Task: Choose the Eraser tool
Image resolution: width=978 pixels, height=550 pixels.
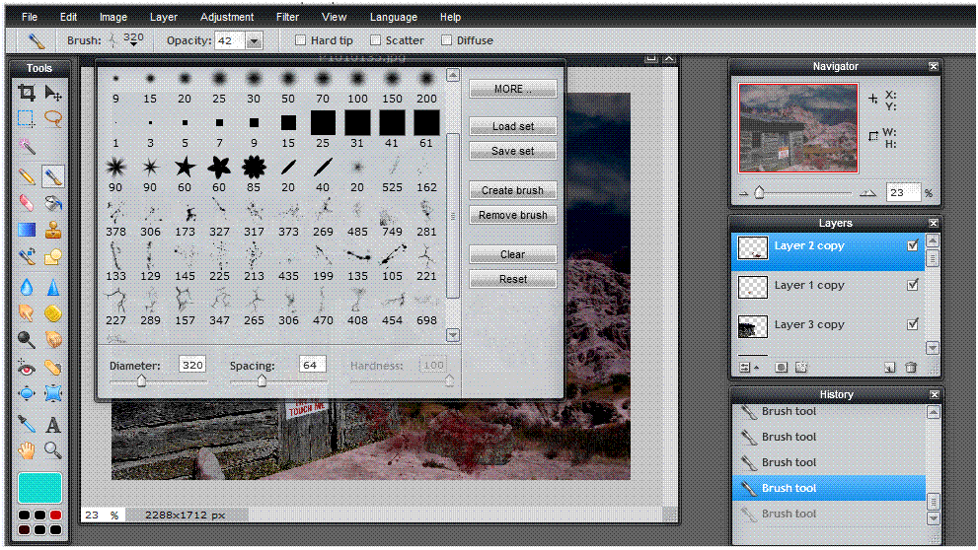Action: 27,203
